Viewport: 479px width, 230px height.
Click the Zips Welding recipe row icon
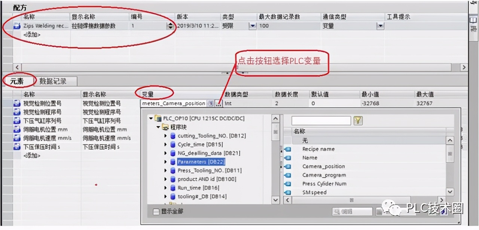[17, 26]
